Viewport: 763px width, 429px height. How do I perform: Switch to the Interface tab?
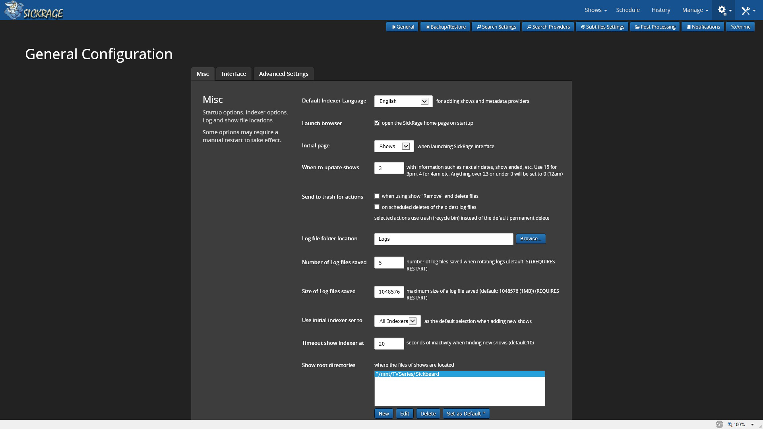click(234, 74)
